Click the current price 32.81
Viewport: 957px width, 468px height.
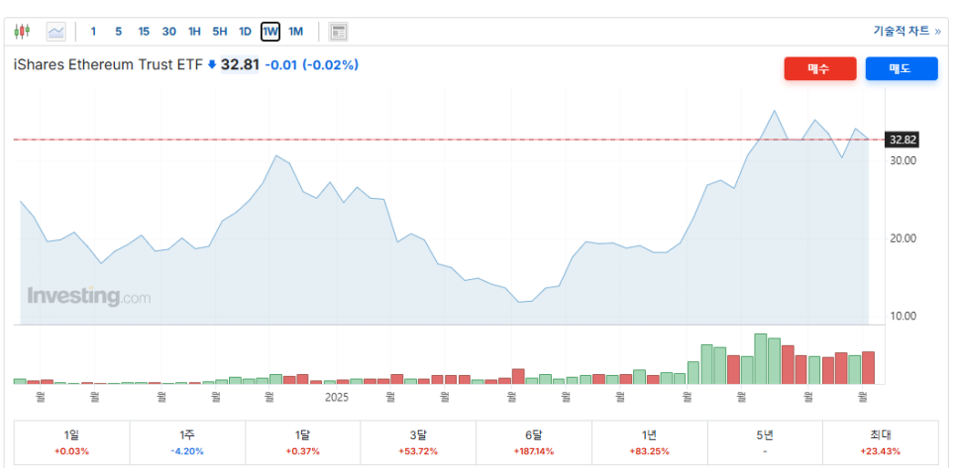tap(240, 64)
